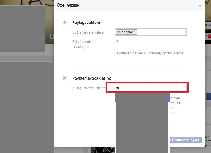211x153 pixels.
Task: Remove the Arkadaşlar token with its x
Action: pos(135,32)
